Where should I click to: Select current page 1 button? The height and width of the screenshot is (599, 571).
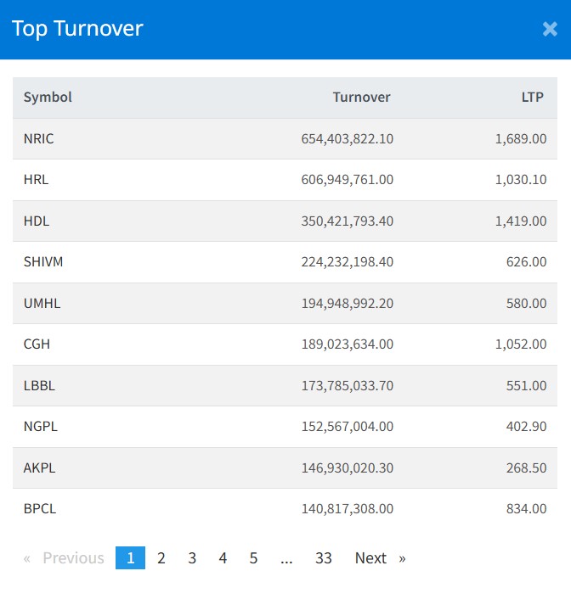tap(130, 558)
